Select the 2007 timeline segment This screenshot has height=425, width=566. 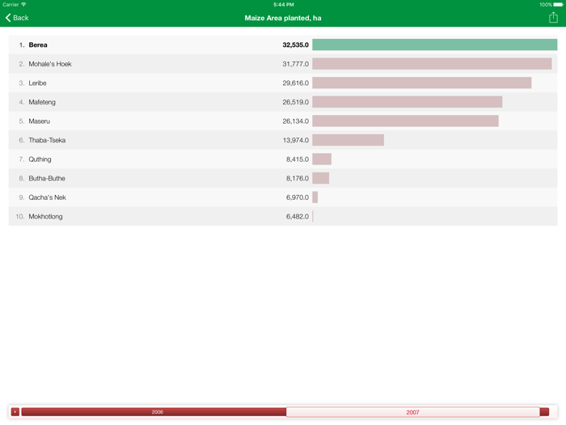(x=413, y=412)
